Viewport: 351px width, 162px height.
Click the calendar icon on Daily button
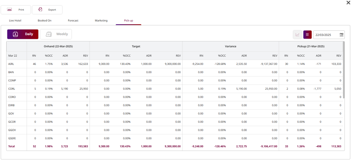[x=15, y=34]
